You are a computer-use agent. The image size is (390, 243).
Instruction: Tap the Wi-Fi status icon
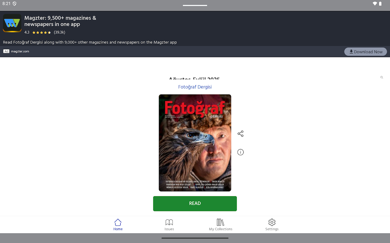[375, 4]
